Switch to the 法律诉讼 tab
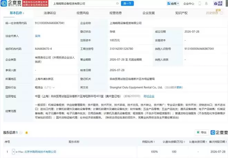Viewport: 228px width, 158px height. 50,13
